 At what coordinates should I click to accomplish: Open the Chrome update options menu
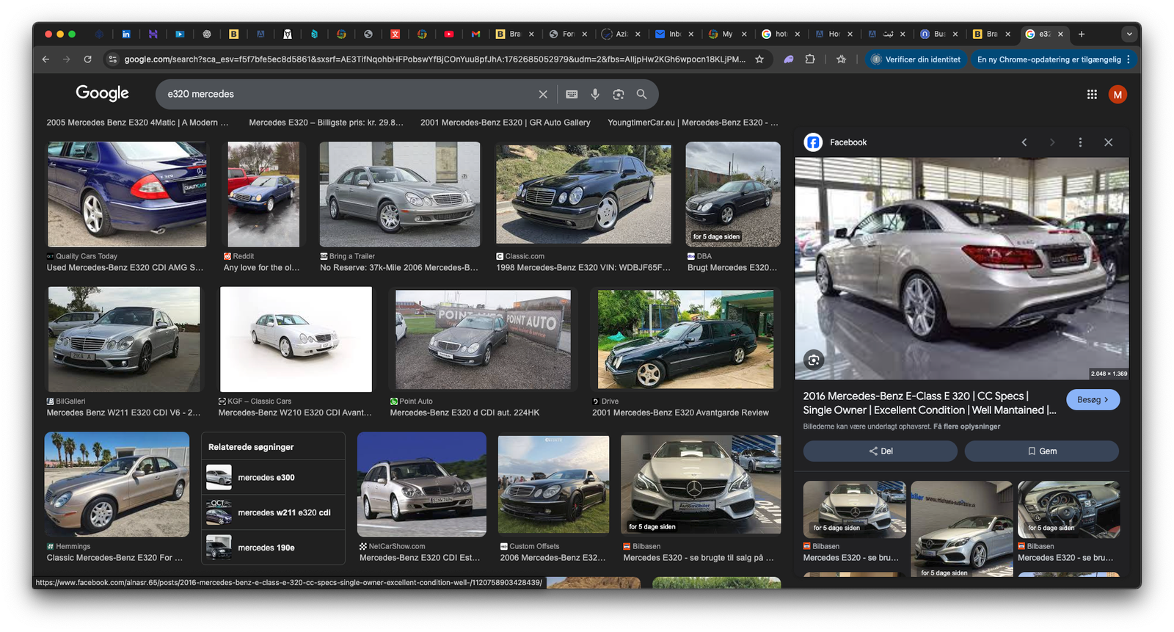(x=1129, y=59)
